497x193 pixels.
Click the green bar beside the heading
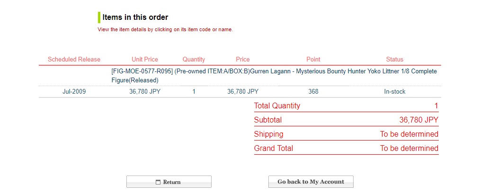click(x=99, y=18)
